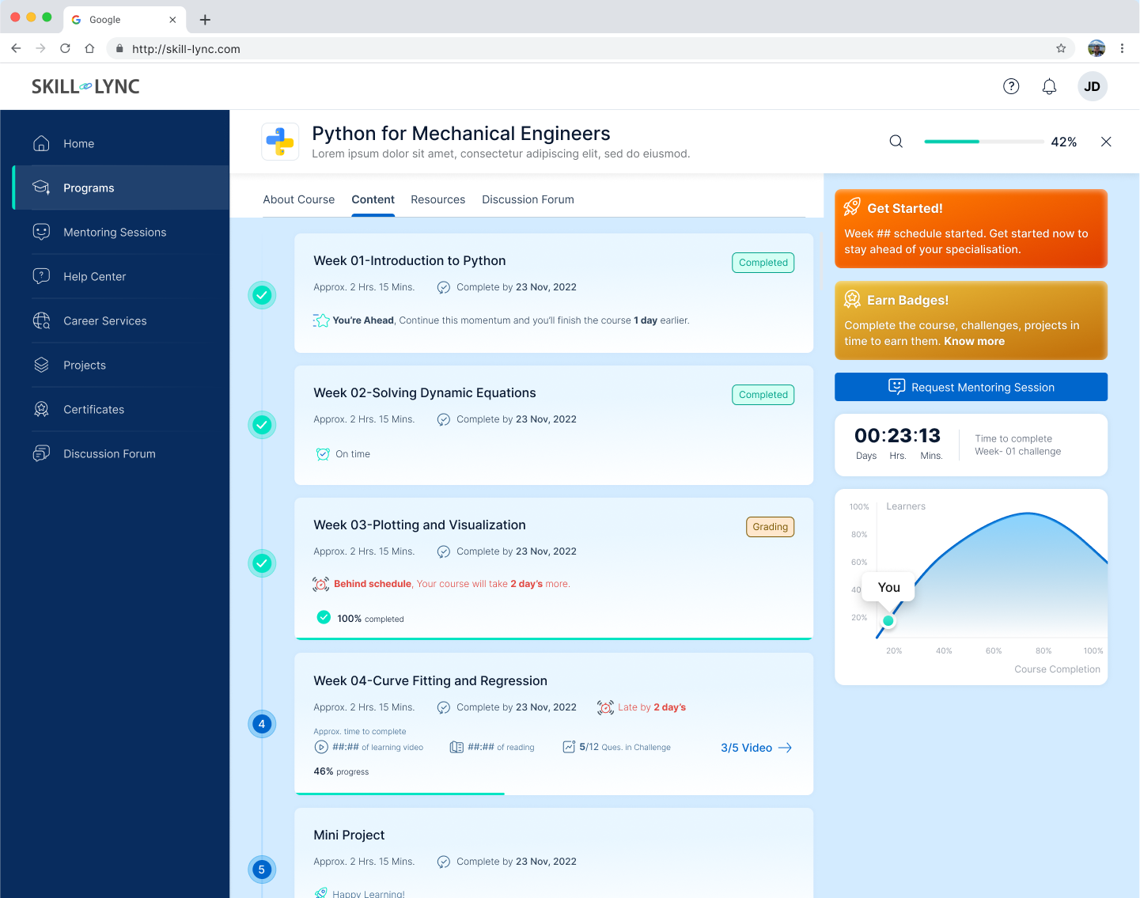The height and width of the screenshot is (898, 1140).
Task: Click the You're Ahead star icon
Action: click(321, 320)
